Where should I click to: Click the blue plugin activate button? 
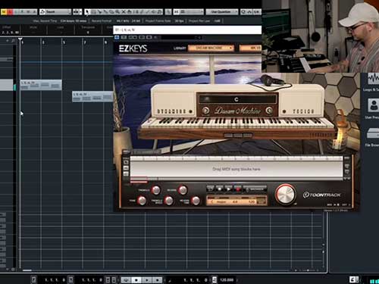117,37
